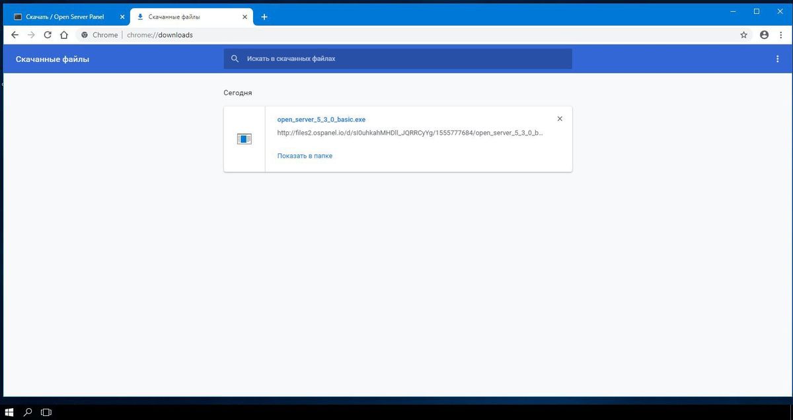This screenshot has height=420, width=793.
Task: Click the exe file type icon
Action: pos(245,139)
